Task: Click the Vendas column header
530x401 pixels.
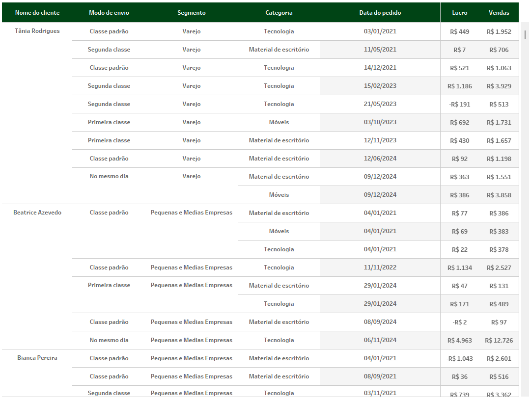Action: tap(499, 13)
